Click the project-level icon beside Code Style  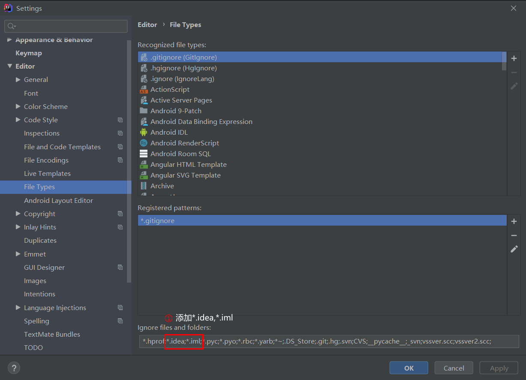tap(120, 120)
